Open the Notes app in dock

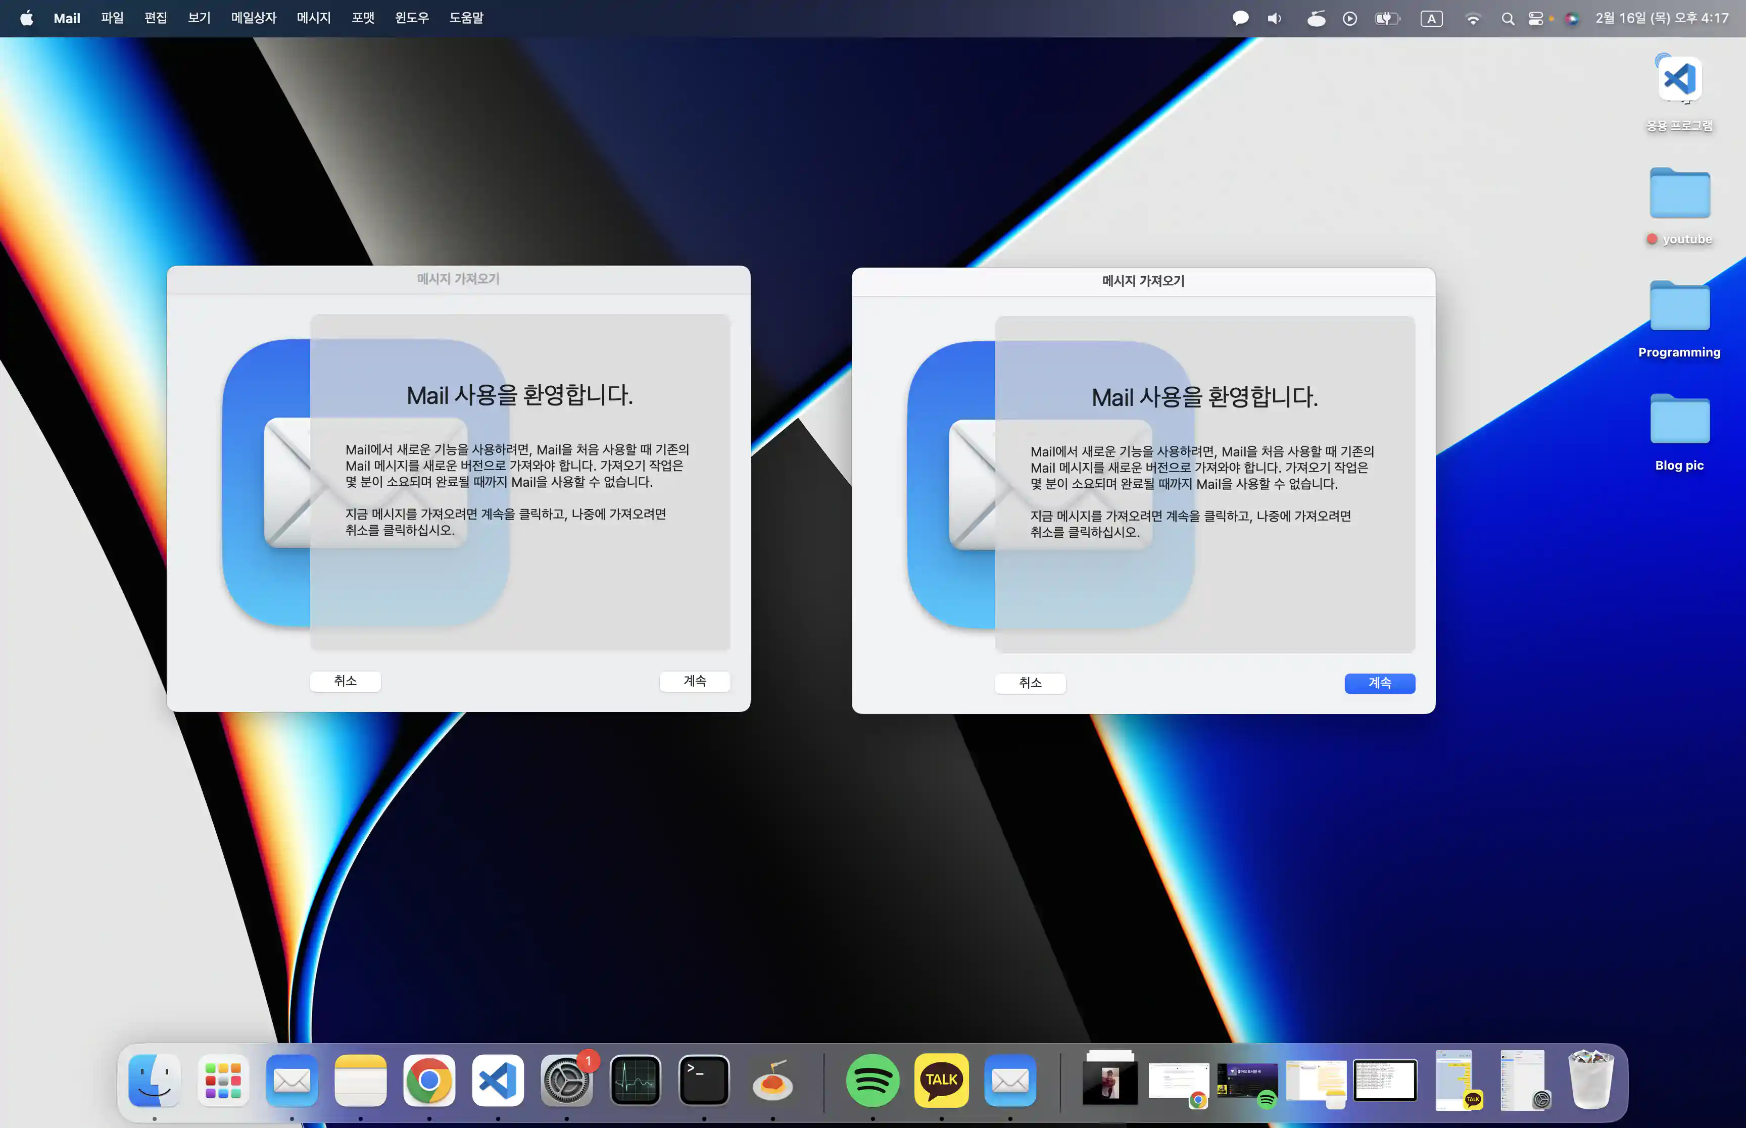point(361,1081)
